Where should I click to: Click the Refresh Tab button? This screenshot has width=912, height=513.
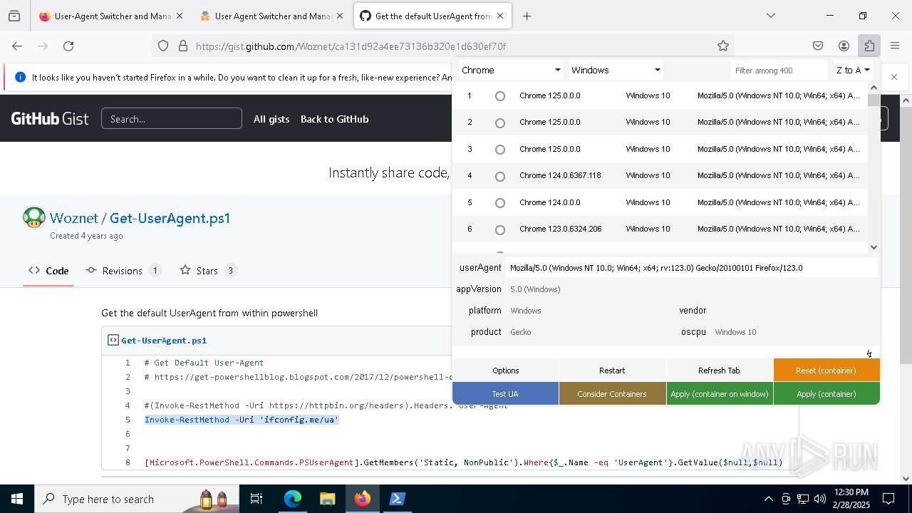tap(719, 370)
